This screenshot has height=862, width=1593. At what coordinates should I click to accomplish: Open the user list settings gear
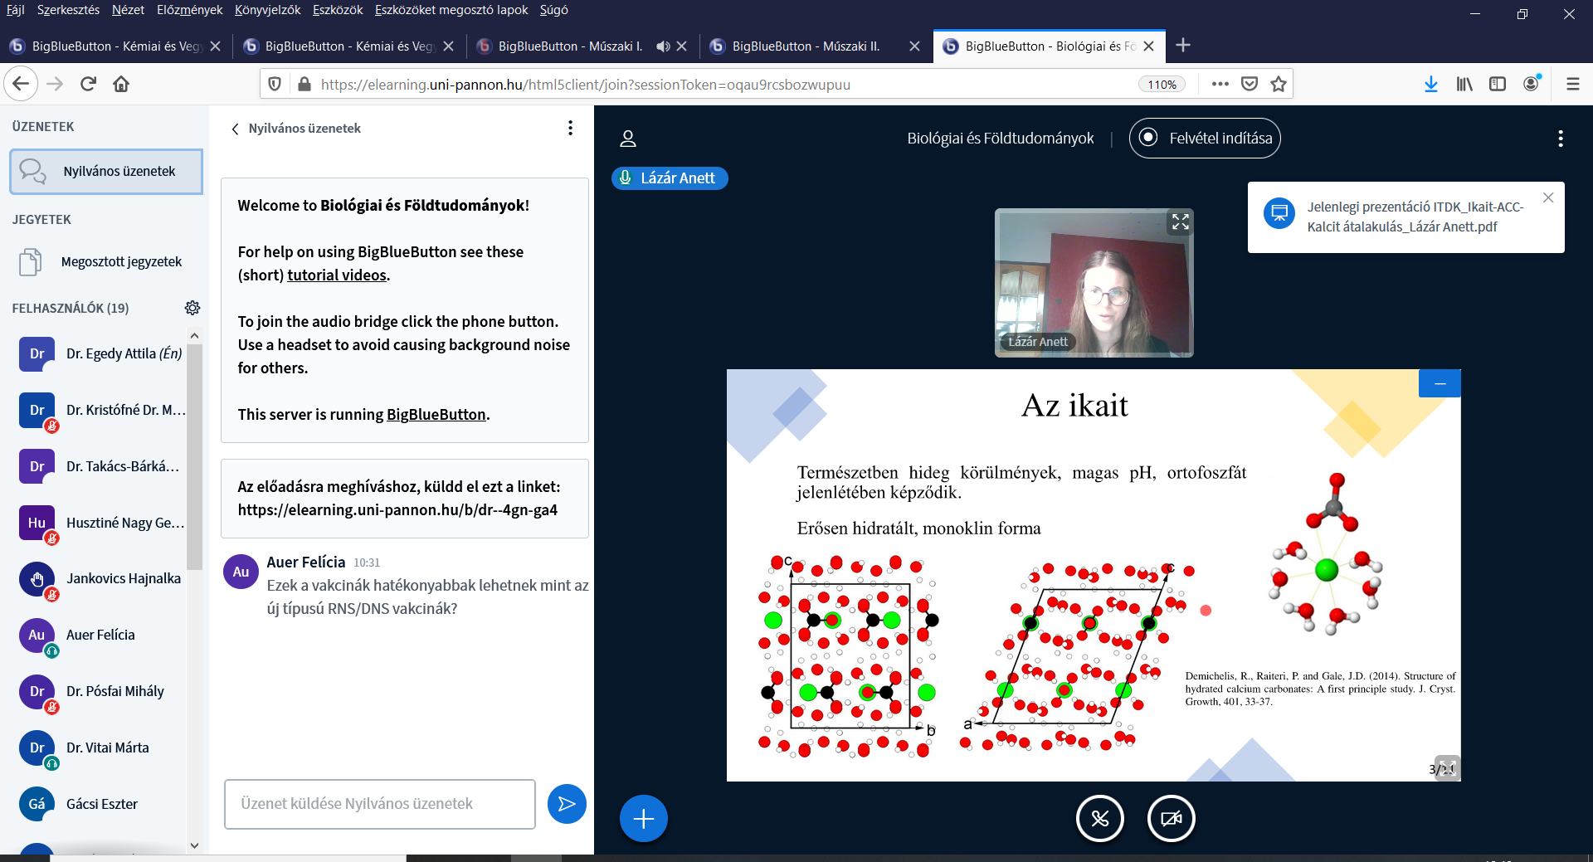coord(192,308)
